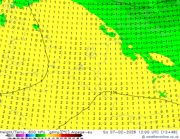Pick the bright yellow swatch in the legend
Image resolution: width=180 pixels, height=139 pixels.
[46, 135]
